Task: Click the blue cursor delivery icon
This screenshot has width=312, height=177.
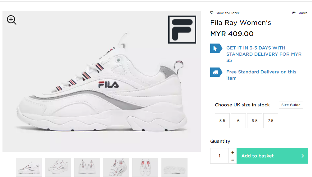Action: tap(215, 48)
